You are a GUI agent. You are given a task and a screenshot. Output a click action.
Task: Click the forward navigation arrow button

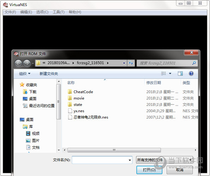pos(27,63)
